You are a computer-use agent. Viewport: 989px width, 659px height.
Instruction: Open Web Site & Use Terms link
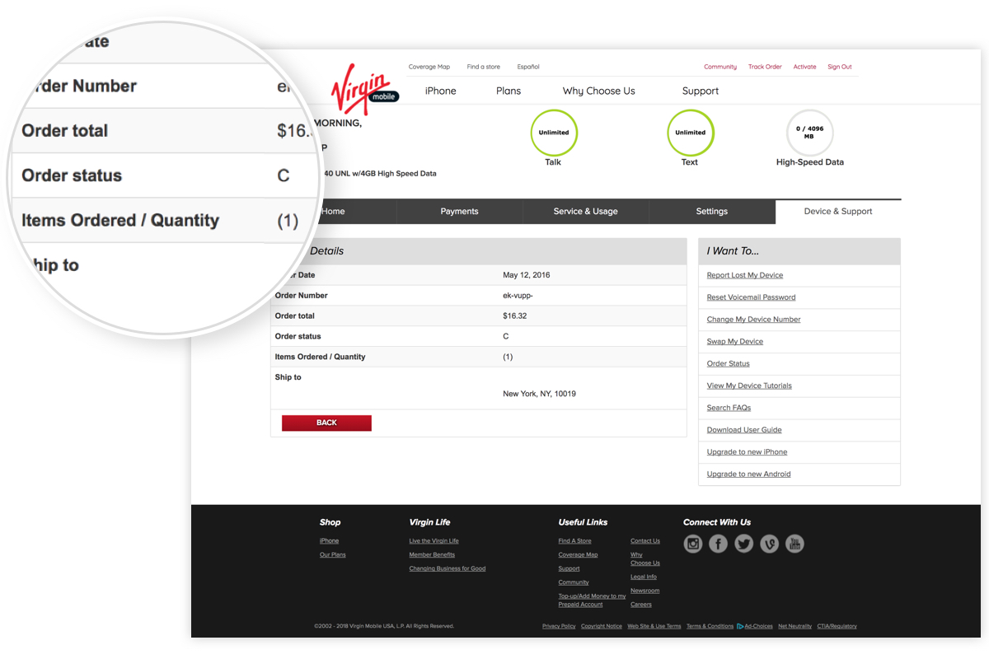point(654,626)
